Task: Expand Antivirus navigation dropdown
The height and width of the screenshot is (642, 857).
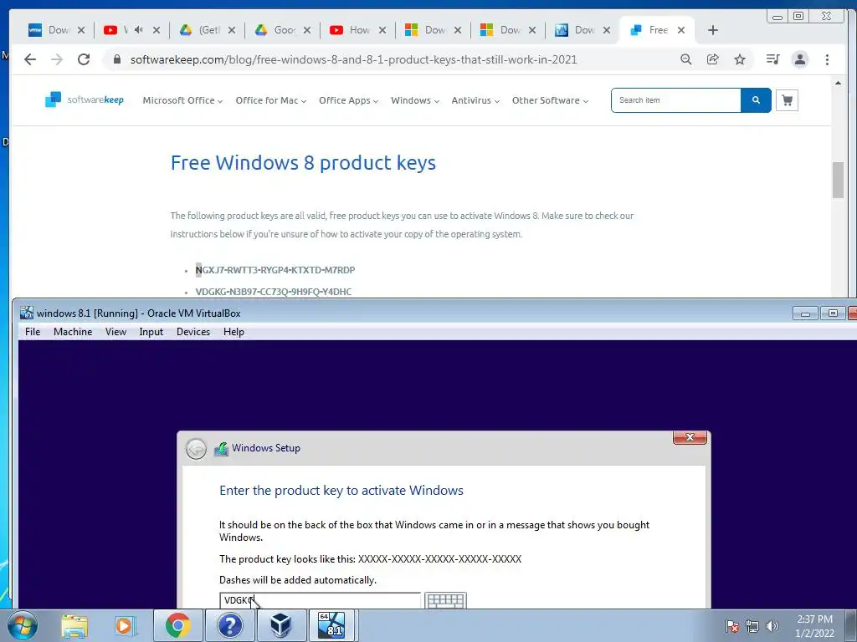Action: tap(475, 100)
